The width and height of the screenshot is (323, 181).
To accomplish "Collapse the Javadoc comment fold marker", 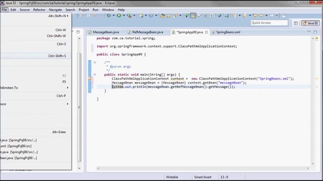I will 94,62.
